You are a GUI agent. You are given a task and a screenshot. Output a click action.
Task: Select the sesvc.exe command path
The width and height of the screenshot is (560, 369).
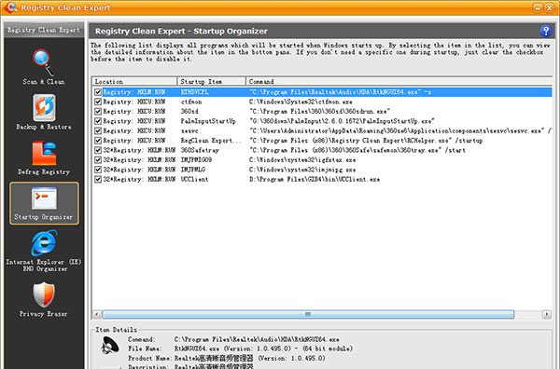[400, 130]
